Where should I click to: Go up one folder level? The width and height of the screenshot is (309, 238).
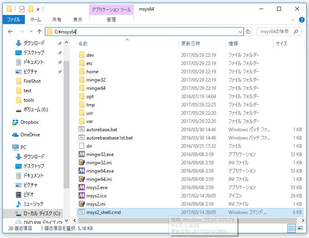pos(39,32)
